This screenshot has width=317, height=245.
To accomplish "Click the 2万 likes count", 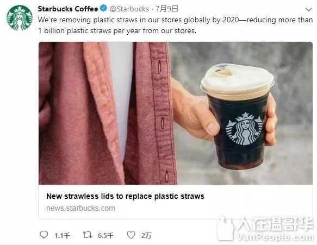I will [146, 236].
